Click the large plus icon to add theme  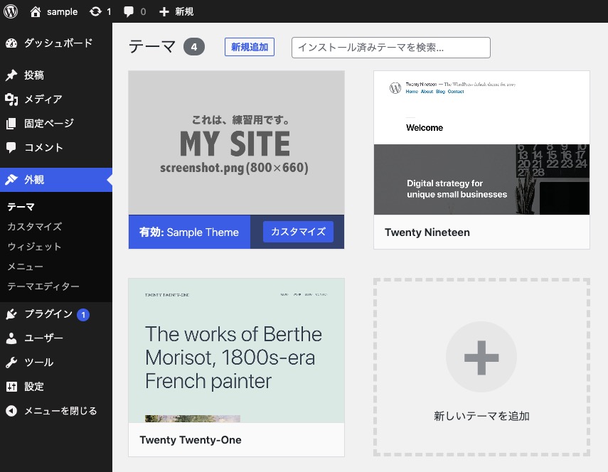(x=481, y=358)
